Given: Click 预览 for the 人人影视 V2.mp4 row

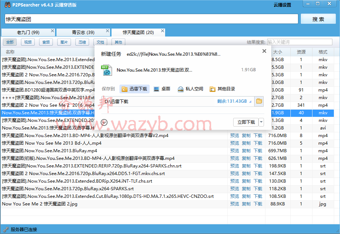Looking at the screenshot, I should pyautogui.click(x=235, y=136).
